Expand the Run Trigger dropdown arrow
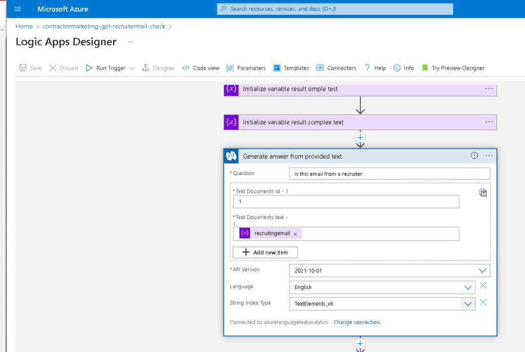The image size is (525, 352). [132, 68]
